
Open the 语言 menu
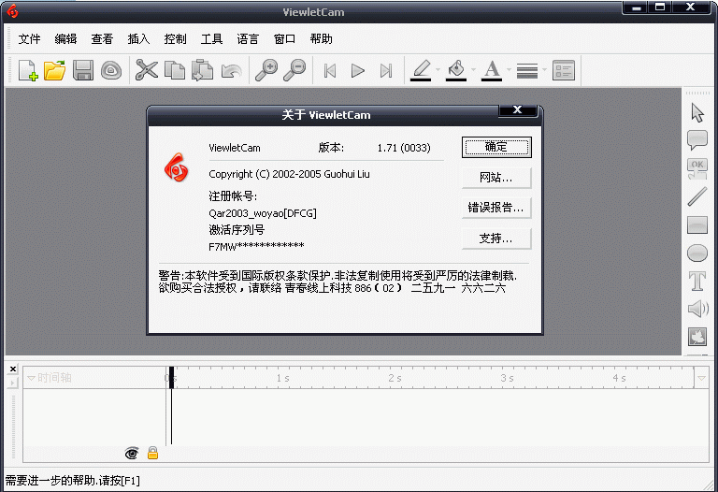248,39
